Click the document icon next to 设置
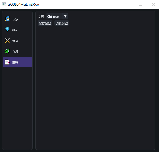Screen dimensions: 159x152 click(7, 62)
